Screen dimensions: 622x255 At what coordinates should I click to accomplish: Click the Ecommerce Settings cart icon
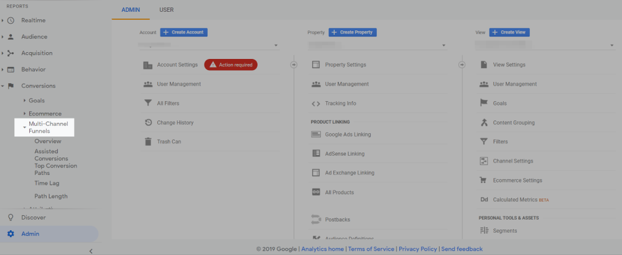pos(483,181)
